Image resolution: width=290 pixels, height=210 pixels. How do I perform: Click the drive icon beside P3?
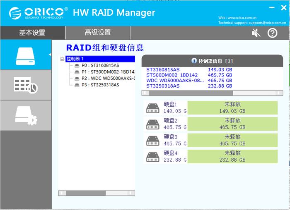77,85
